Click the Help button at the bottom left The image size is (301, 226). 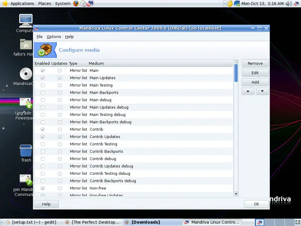pos(46,204)
